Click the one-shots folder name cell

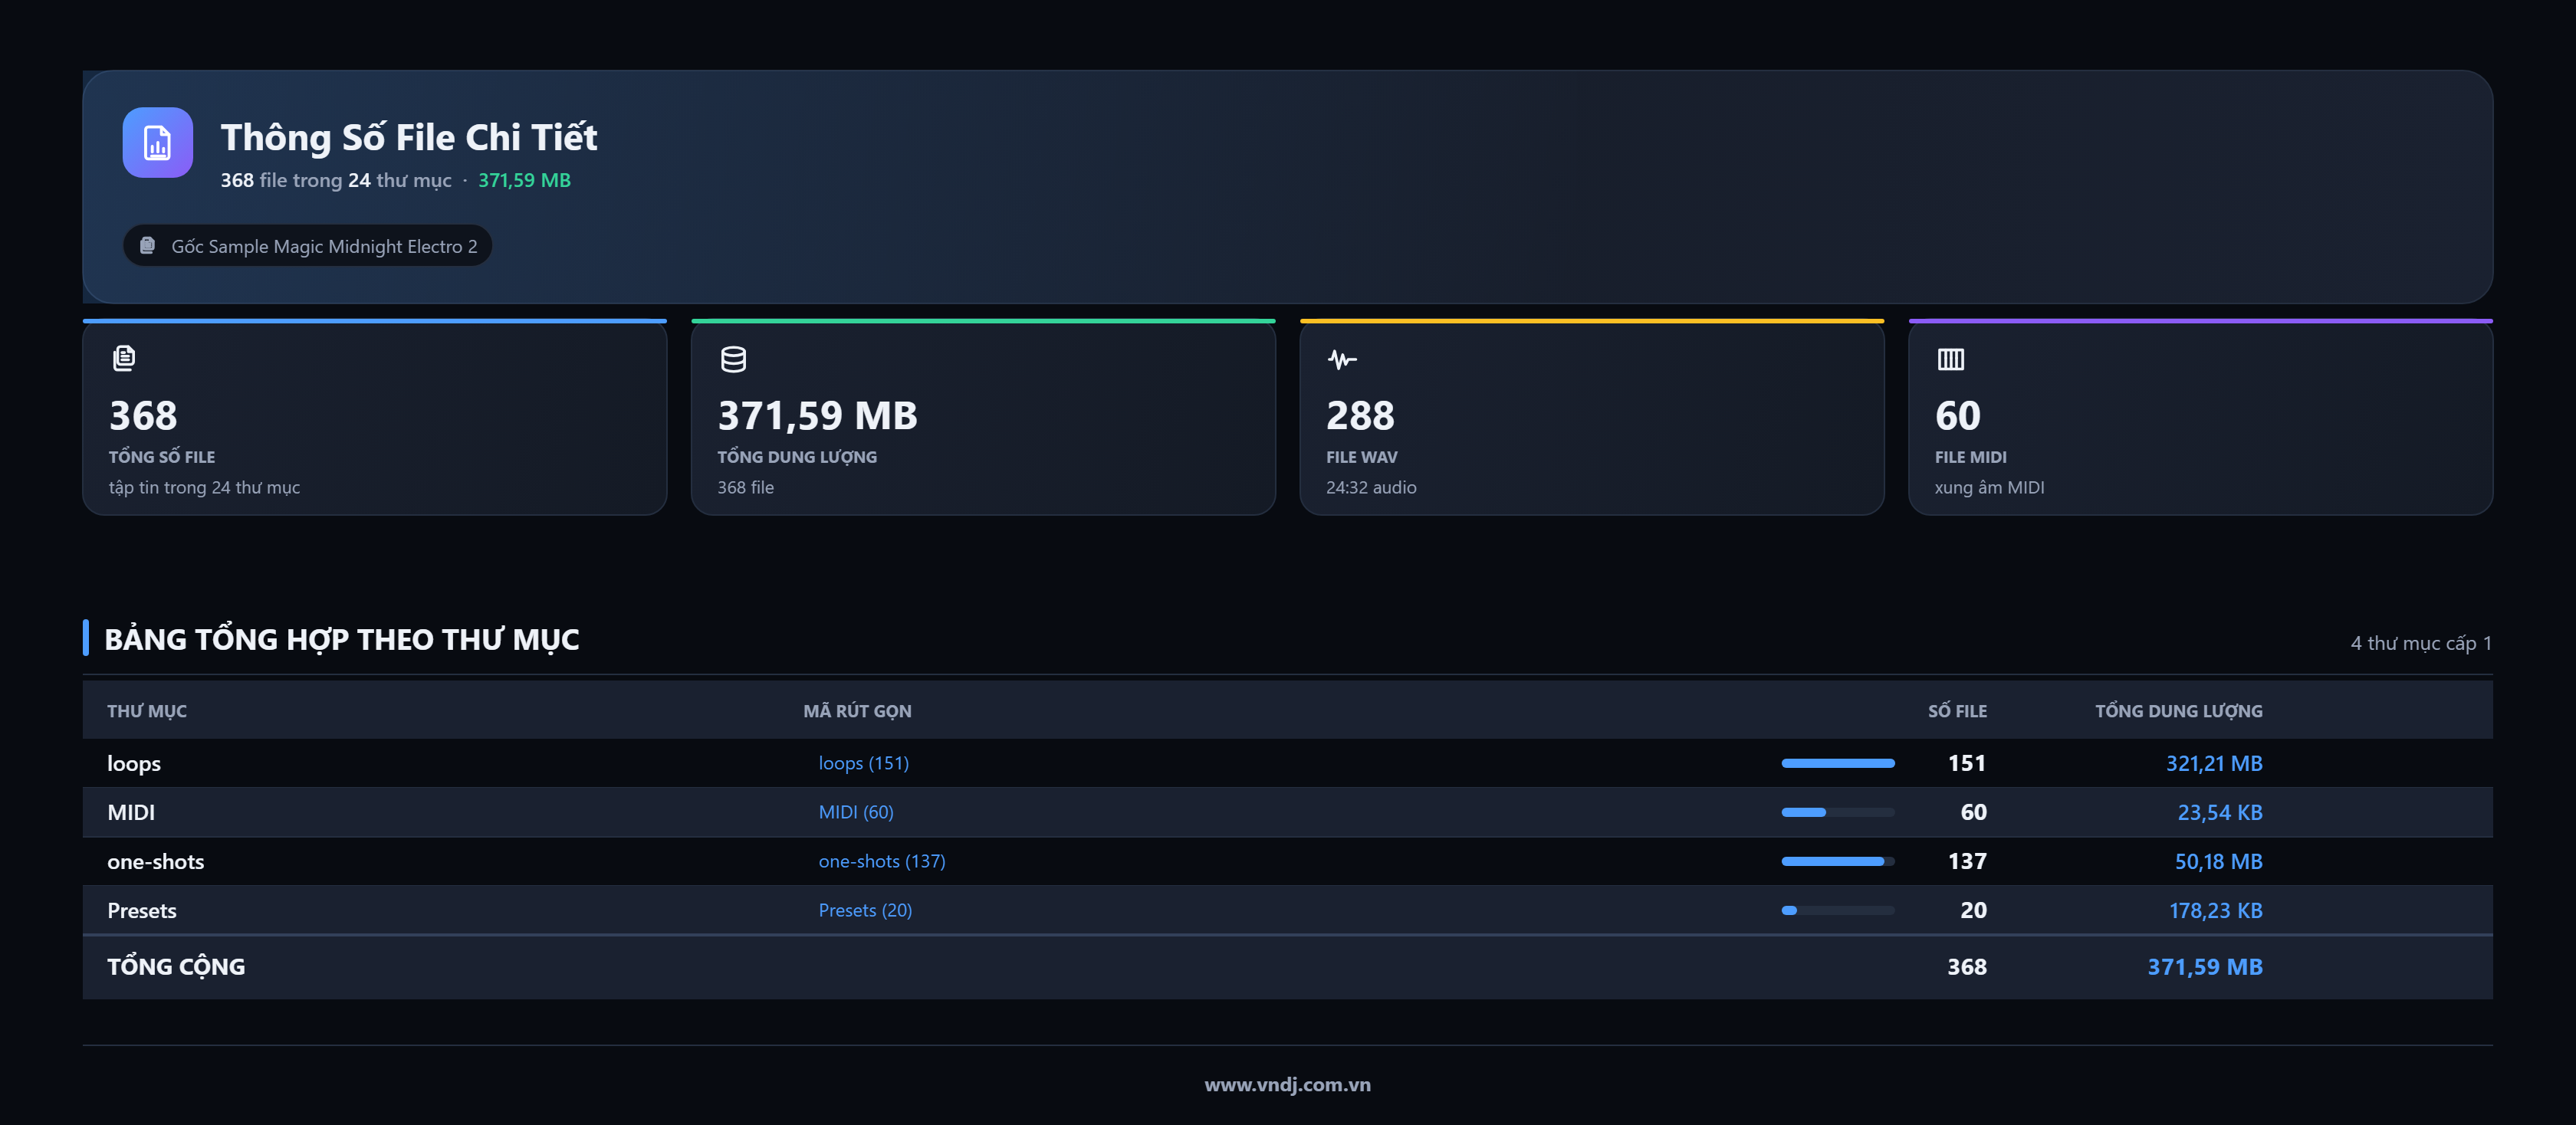point(155,861)
